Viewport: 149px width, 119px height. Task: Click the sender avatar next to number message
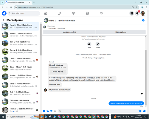pos(45,90)
